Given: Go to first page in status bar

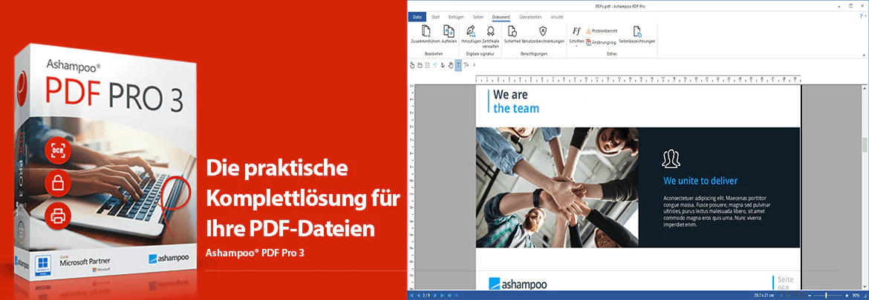Looking at the screenshot, I should point(411,295).
